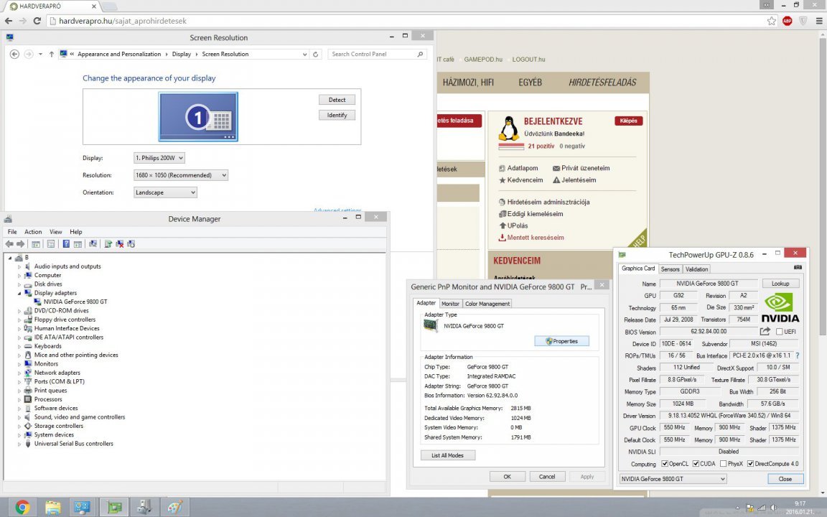Open the Action menu in Device Manager
This screenshot has height=517, width=827.
33,232
